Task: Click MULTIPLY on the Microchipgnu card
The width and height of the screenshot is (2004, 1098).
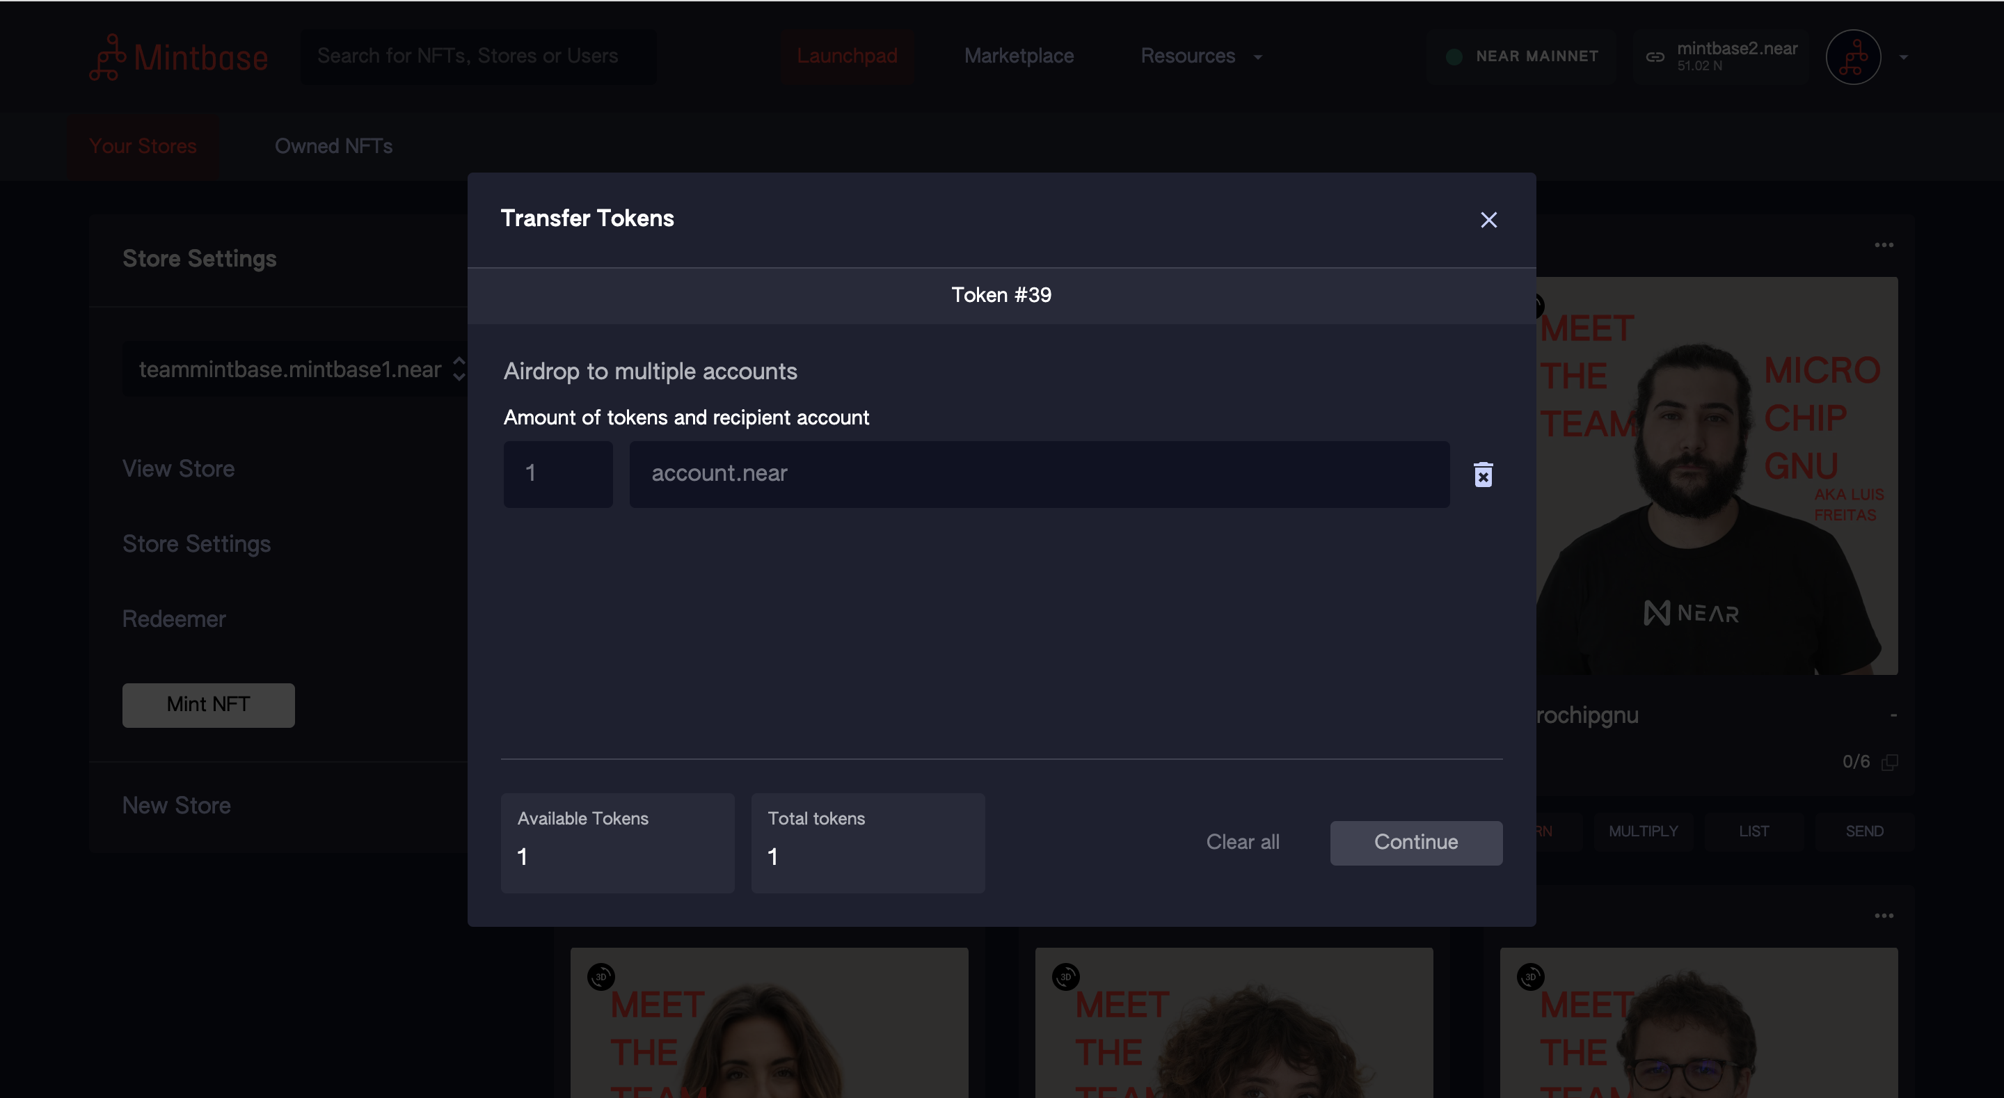Action: 1643,831
